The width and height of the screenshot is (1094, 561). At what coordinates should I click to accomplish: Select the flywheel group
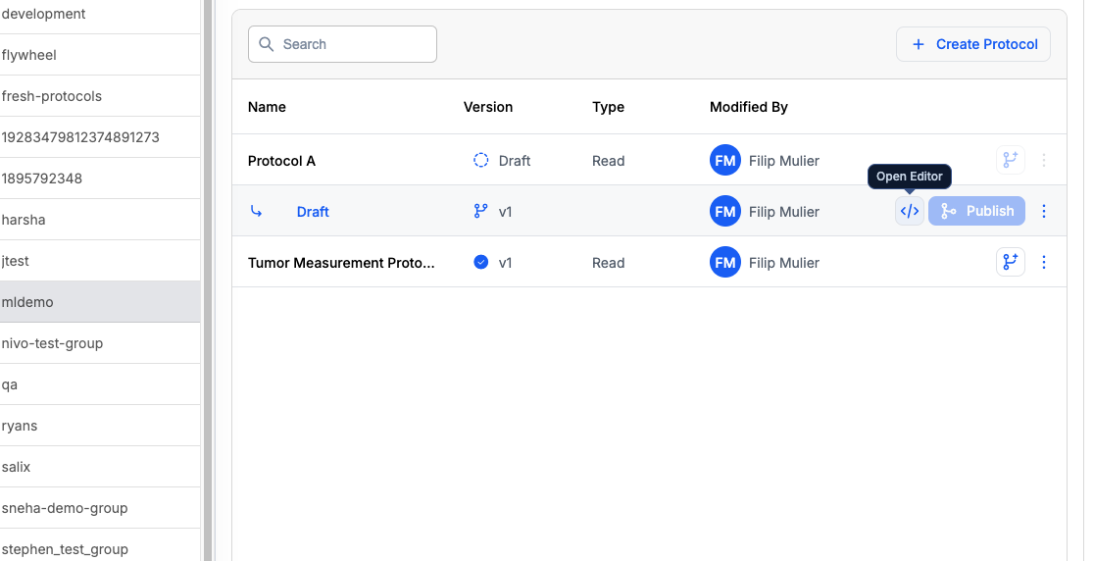[100, 55]
